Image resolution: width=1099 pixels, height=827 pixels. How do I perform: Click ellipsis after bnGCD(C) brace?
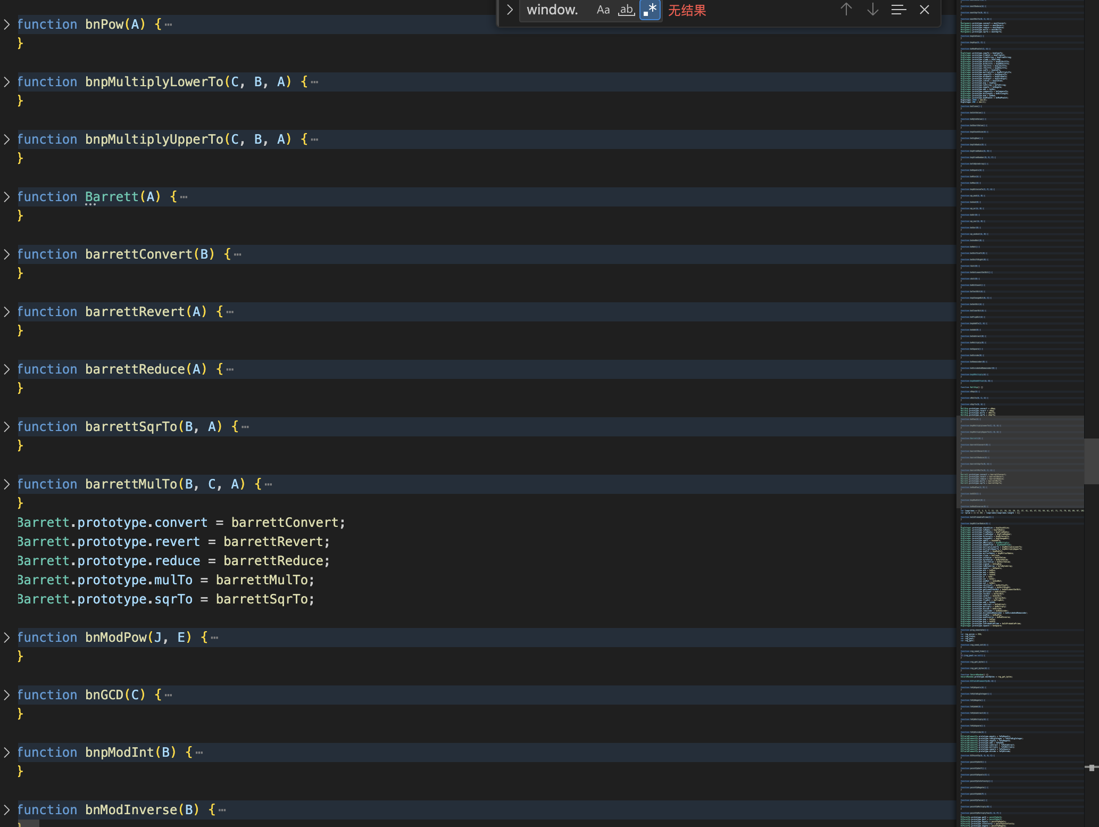click(168, 696)
